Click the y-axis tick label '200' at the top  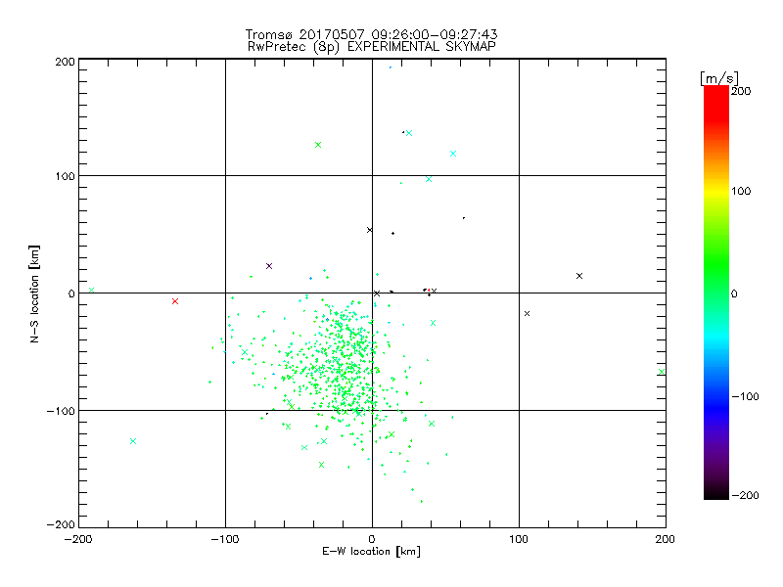(65, 62)
